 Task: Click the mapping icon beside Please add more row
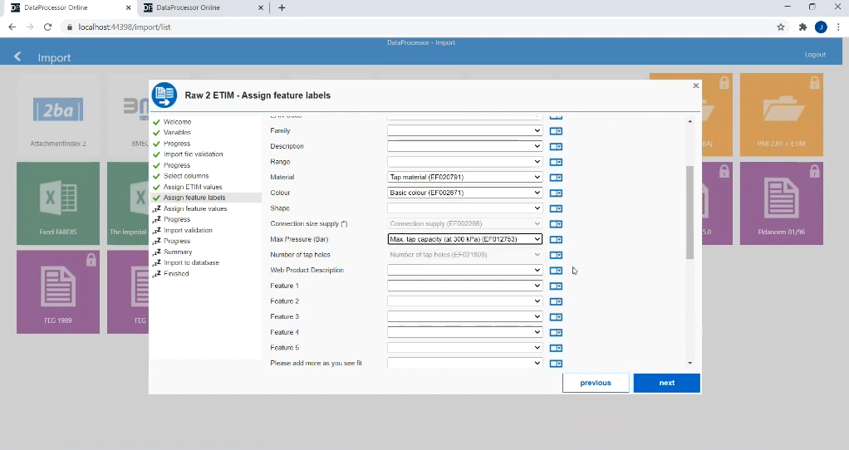tap(556, 364)
